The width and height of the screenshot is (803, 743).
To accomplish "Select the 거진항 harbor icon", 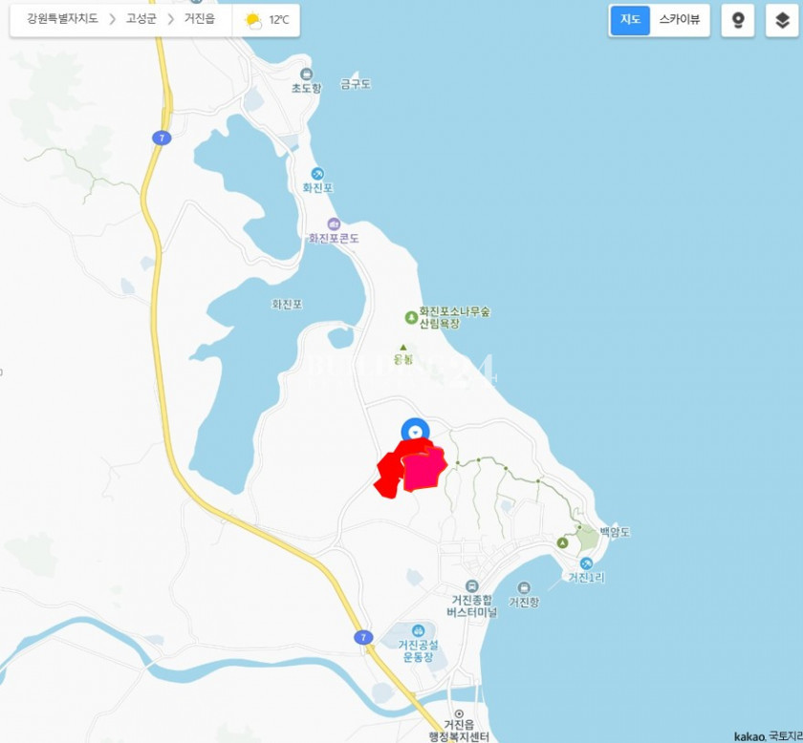I will coord(524,587).
